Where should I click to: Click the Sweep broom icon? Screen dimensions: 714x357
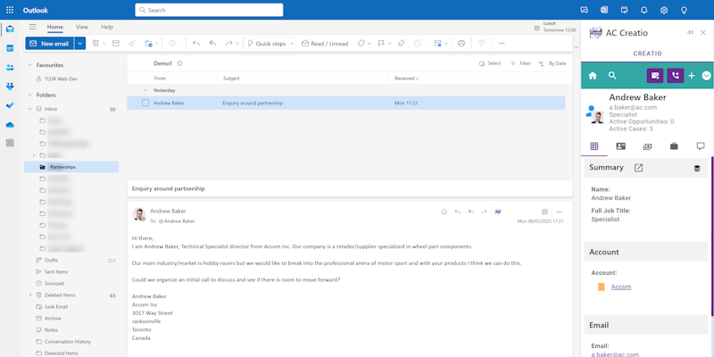[131, 43]
